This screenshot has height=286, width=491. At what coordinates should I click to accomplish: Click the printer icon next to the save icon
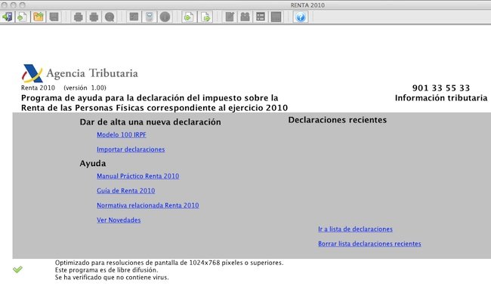[x=79, y=17]
